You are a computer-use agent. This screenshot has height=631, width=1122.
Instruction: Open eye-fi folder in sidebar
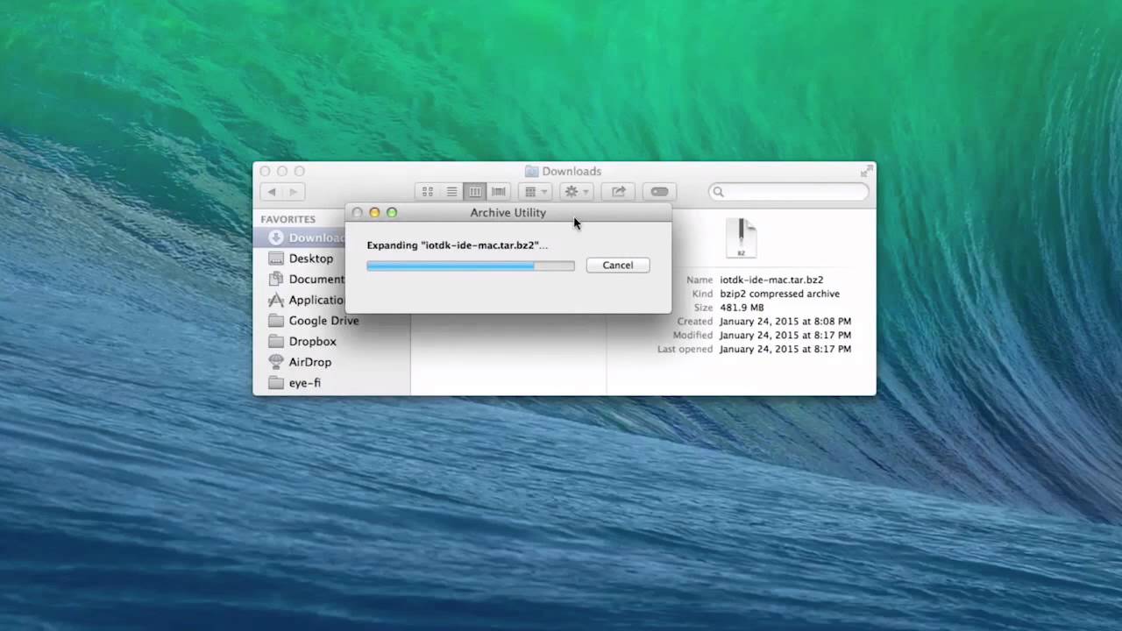pyautogui.click(x=295, y=383)
